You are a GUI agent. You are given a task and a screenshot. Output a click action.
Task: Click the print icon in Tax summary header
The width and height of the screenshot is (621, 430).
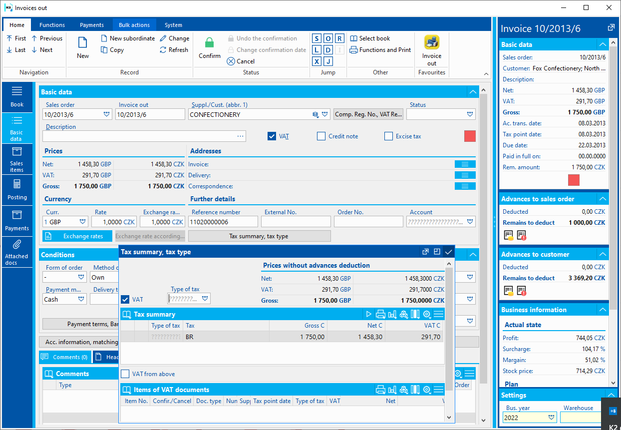(380, 314)
